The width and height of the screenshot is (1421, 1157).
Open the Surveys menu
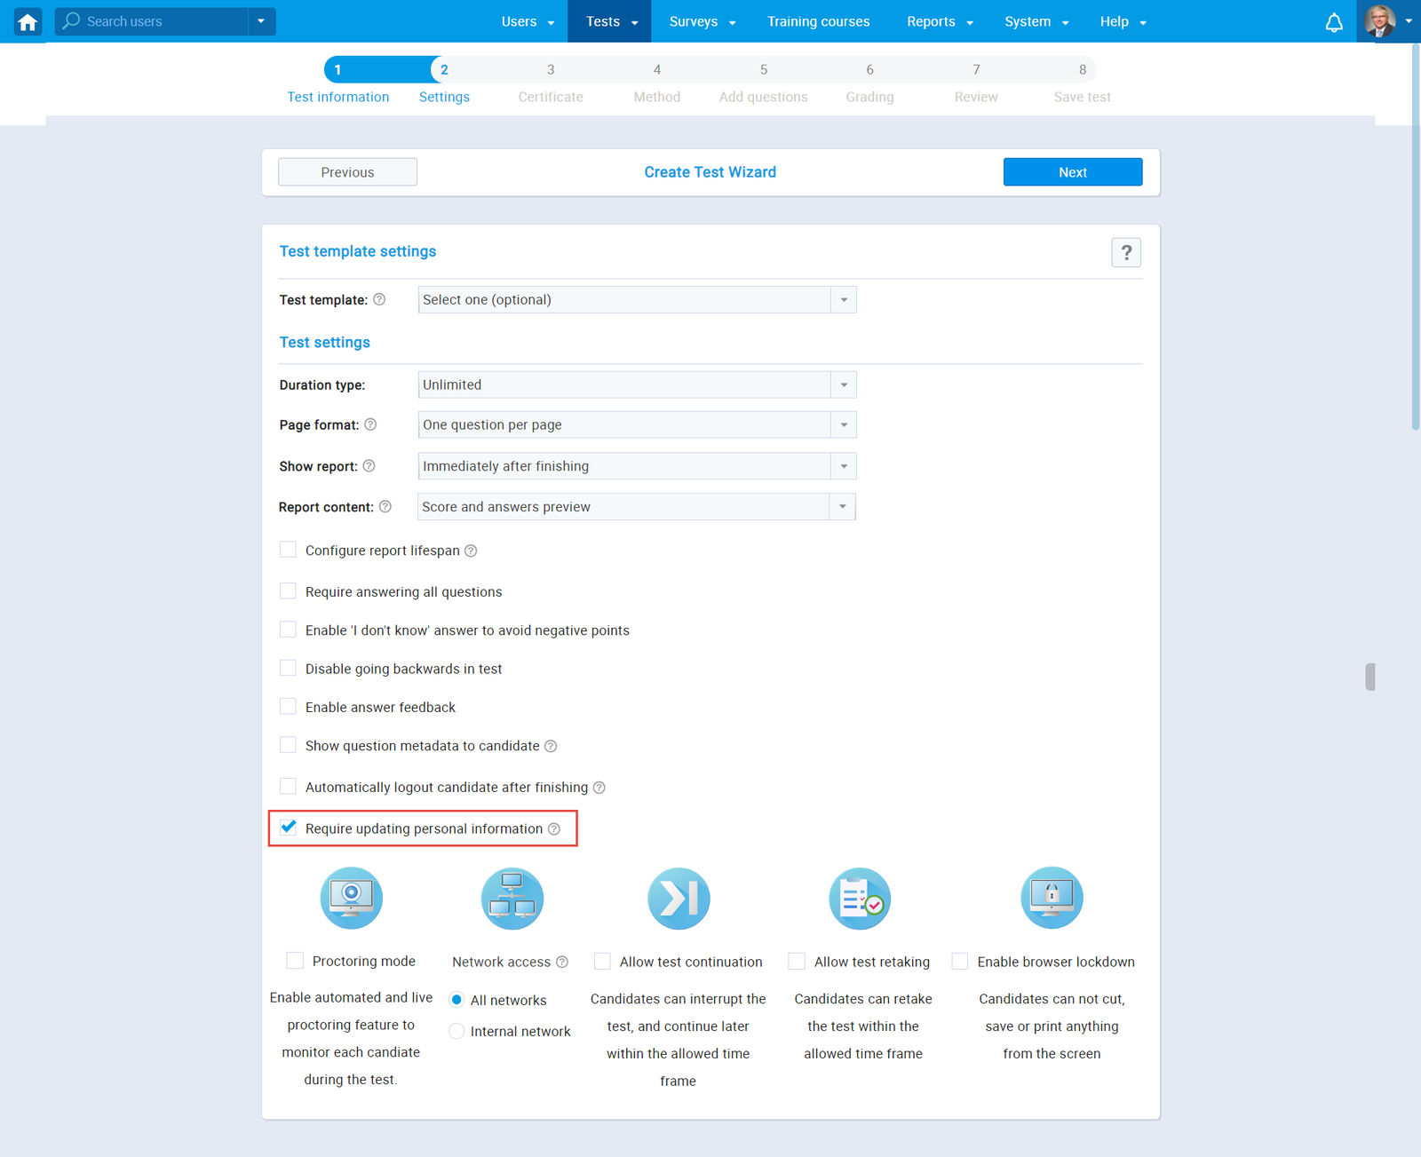(702, 21)
